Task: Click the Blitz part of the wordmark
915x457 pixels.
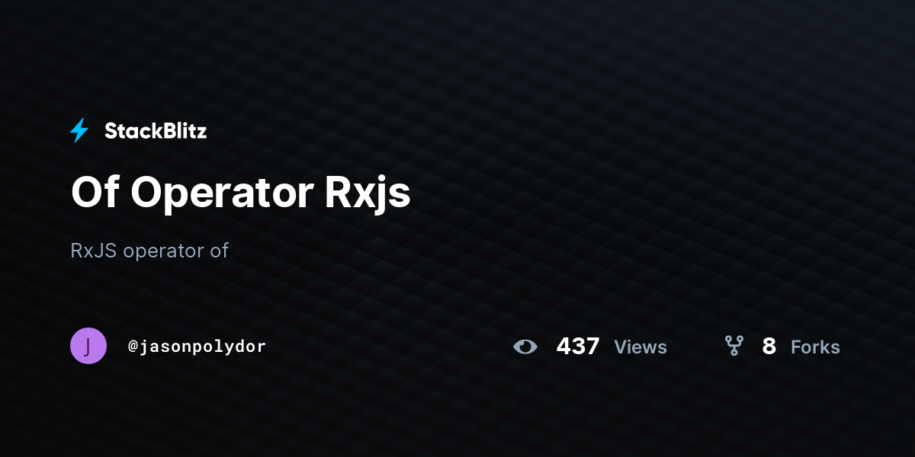Action: (x=184, y=131)
